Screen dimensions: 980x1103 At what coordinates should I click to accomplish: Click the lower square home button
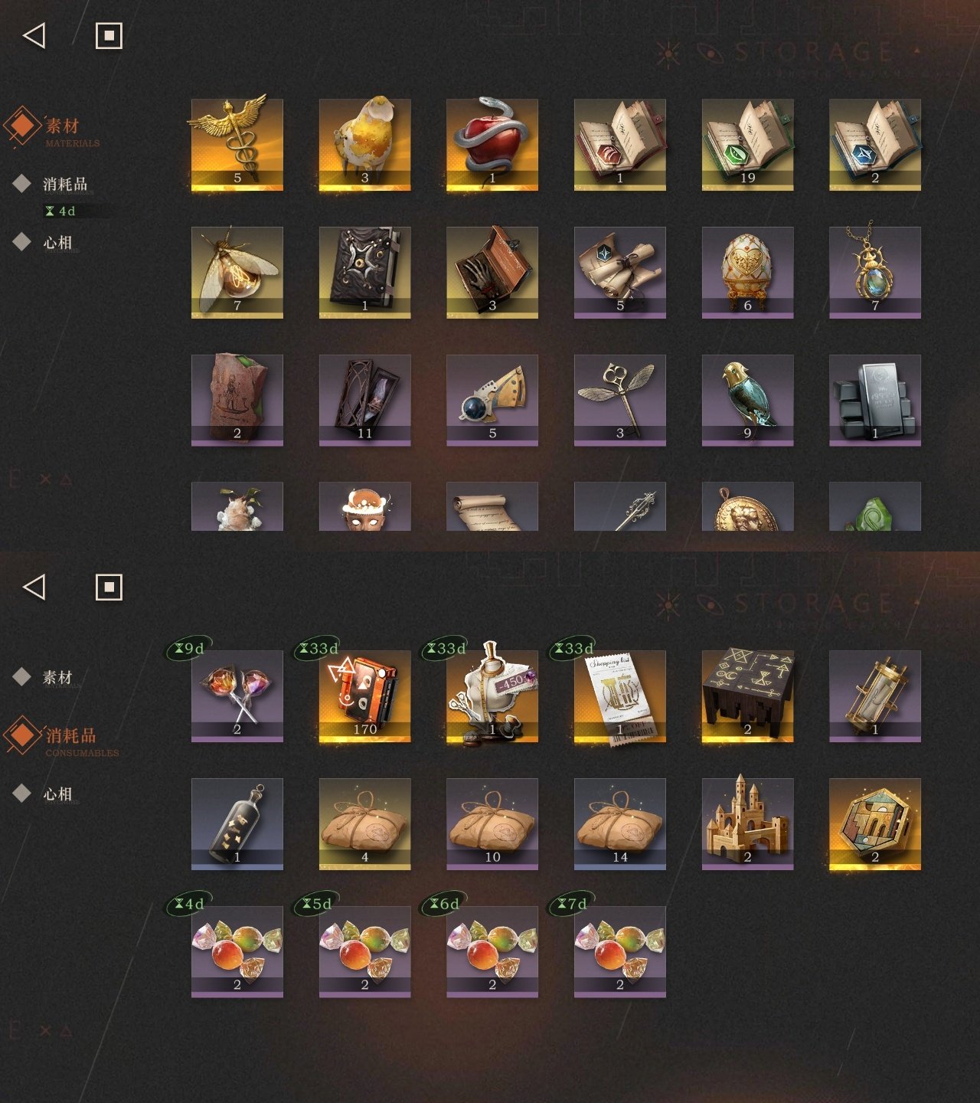coord(109,588)
